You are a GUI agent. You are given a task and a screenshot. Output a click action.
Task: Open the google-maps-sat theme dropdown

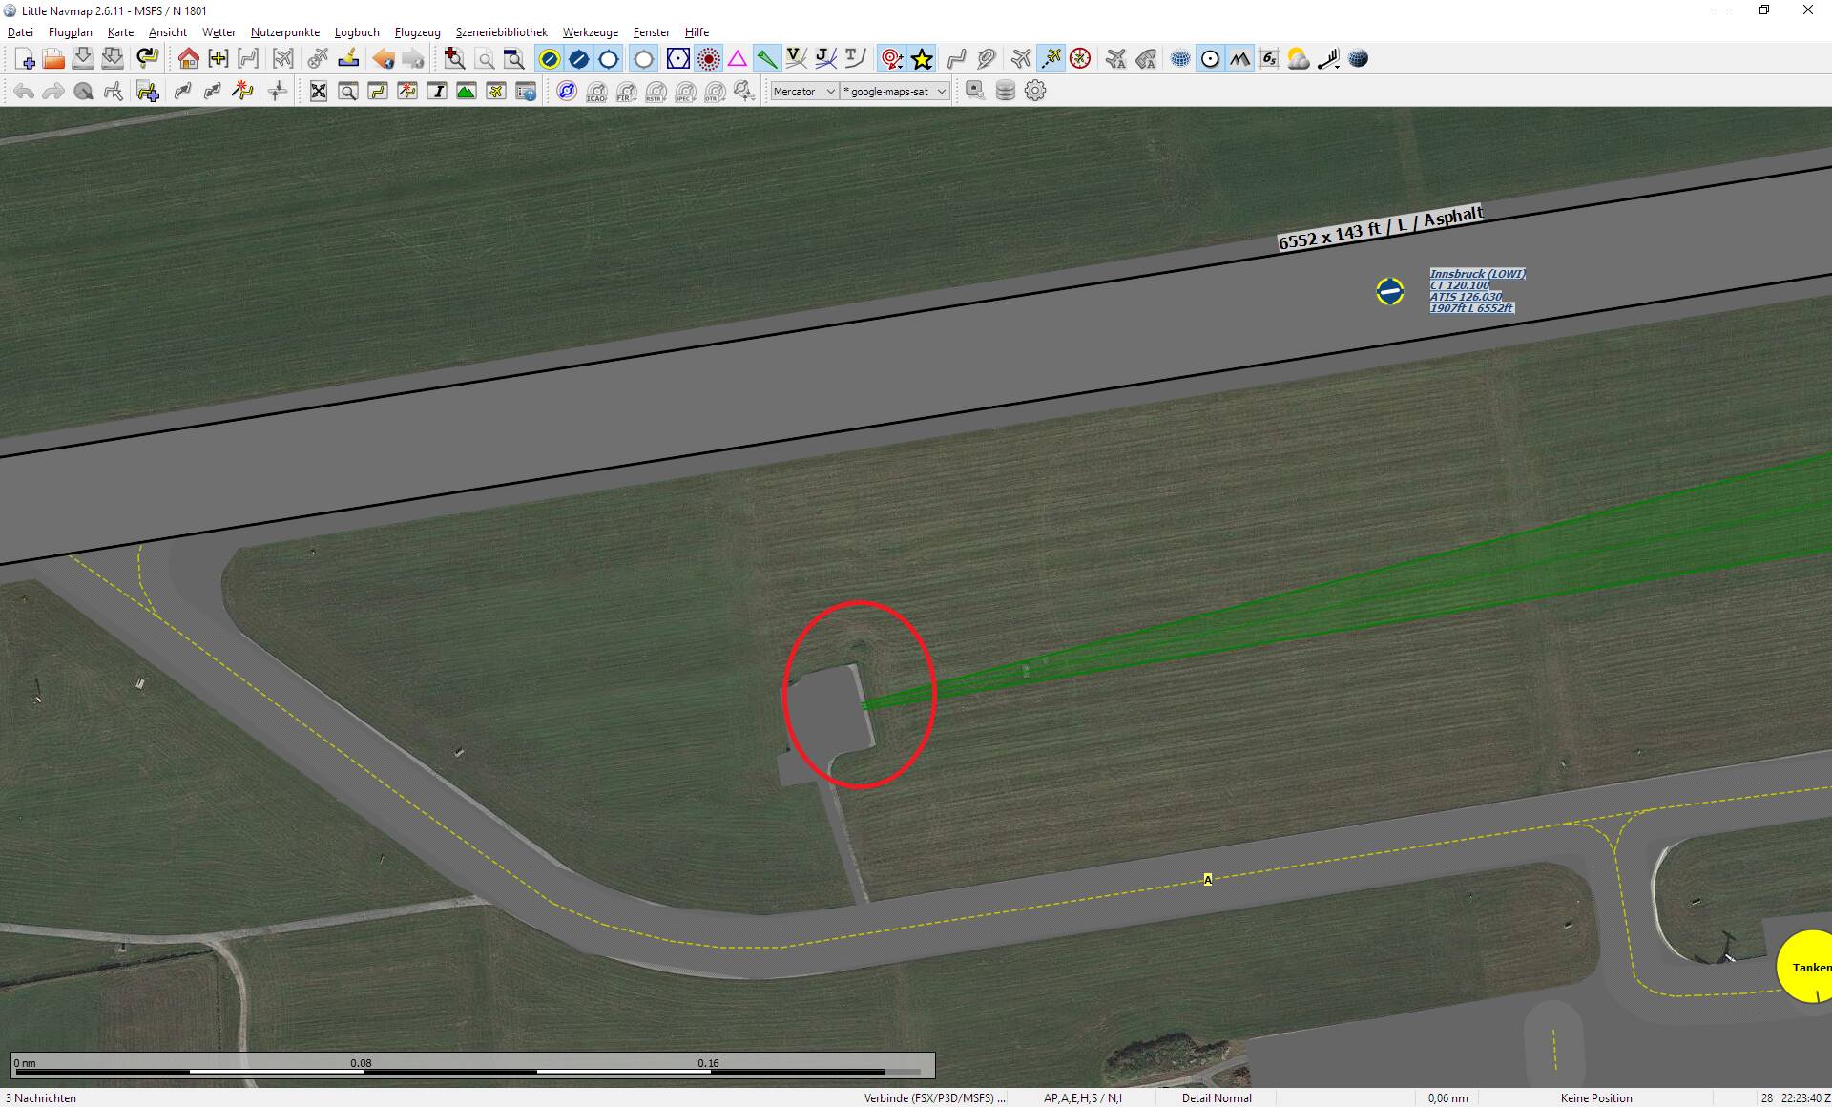coord(893,91)
